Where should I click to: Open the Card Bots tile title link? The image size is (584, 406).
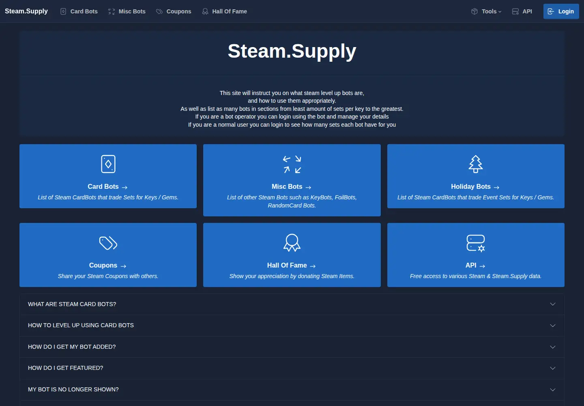(x=107, y=186)
